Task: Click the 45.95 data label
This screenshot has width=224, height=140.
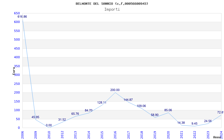Action: 35,117
